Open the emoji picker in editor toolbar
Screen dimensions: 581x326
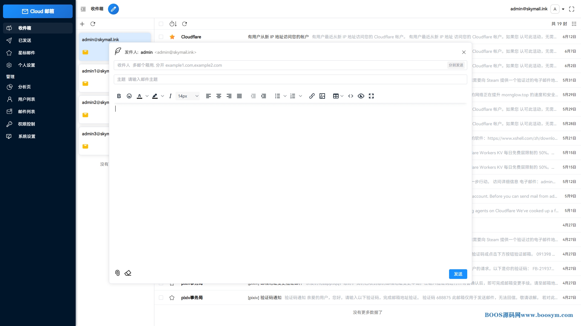click(129, 96)
